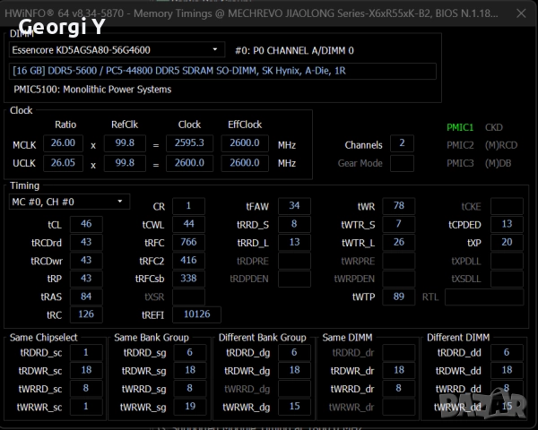Image resolution: width=538 pixels, height=430 pixels.
Task: Click the tRFC value 766
Action: click(188, 242)
